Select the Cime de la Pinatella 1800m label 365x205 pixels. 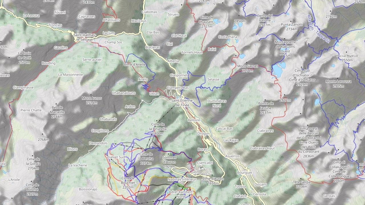click(158, 129)
